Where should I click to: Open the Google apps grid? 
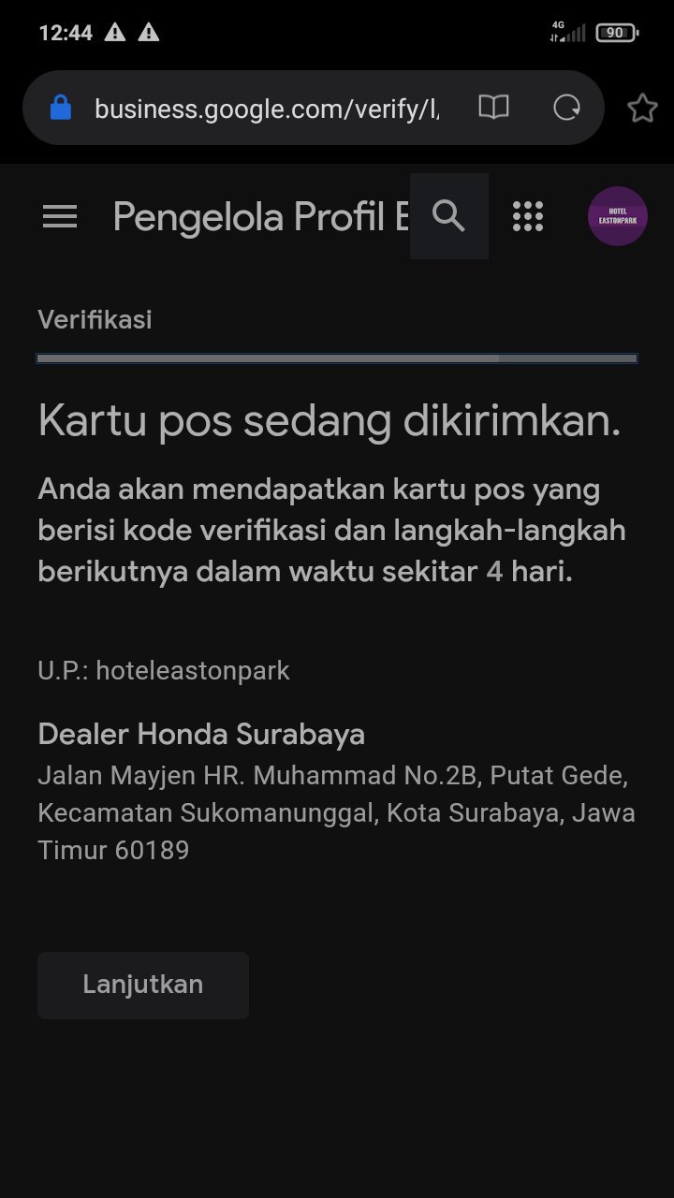click(528, 216)
